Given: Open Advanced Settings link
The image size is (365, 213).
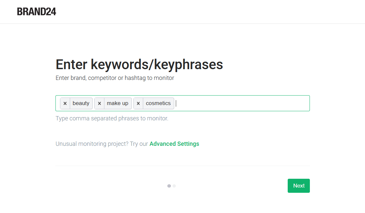Looking at the screenshot, I should (x=174, y=144).
